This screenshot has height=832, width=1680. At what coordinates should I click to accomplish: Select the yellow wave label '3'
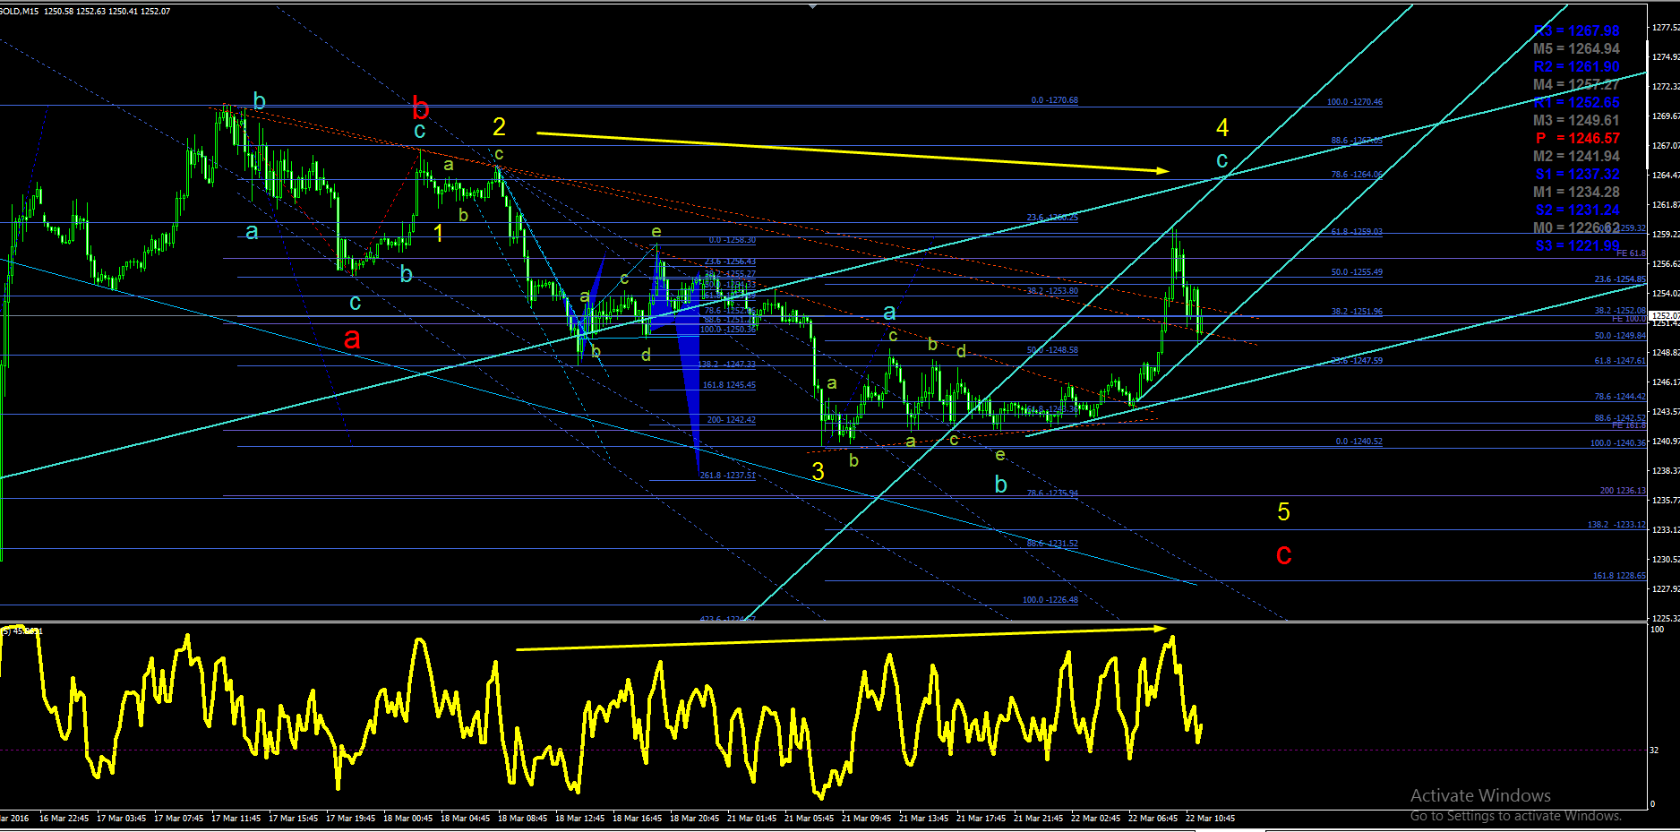(818, 472)
